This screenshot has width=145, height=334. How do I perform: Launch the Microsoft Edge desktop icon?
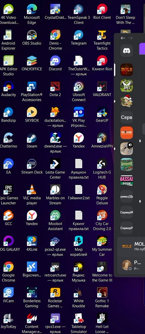click(32, 9)
